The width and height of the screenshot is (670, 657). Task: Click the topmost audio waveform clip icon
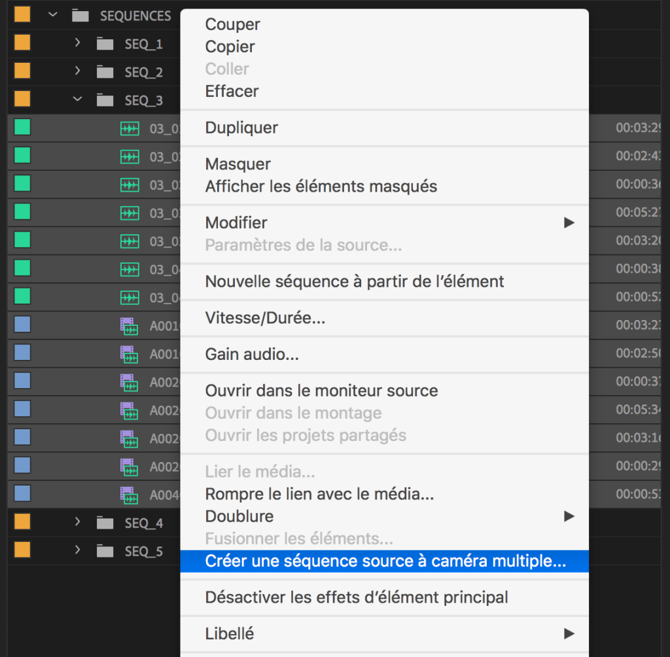(x=130, y=128)
